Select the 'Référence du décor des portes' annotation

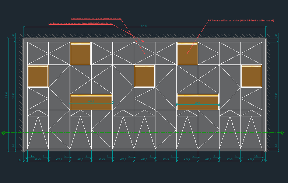(x=96, y=18)
